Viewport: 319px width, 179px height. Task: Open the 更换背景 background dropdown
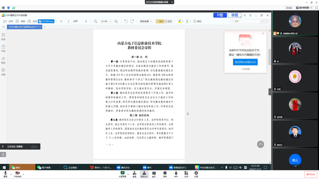click(x=146, y=22)
